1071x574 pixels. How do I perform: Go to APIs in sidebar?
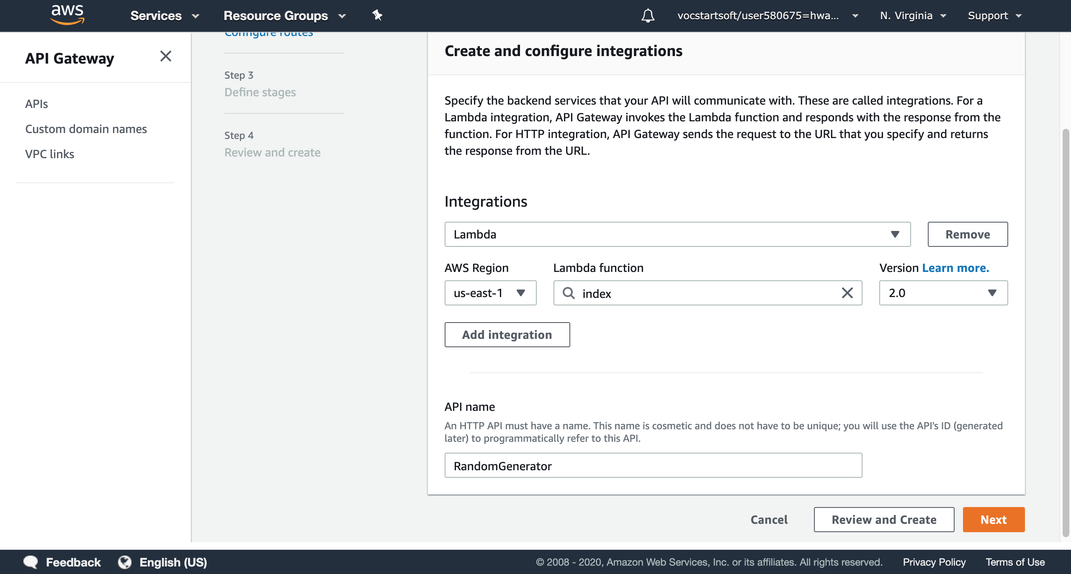tap(36, 104)
